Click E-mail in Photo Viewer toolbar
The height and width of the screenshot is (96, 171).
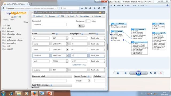[x=127, y=6]
